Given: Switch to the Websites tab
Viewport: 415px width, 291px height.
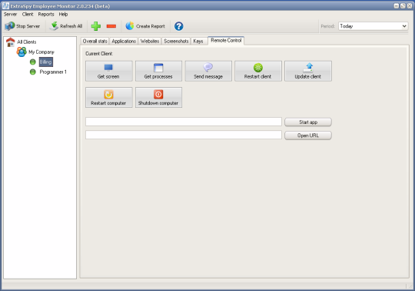Looking at the screenshot, I should 150,41.
